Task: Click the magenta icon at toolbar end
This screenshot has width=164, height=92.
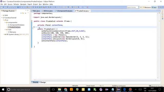Action: pyautogui.click(x=88, y=7)
